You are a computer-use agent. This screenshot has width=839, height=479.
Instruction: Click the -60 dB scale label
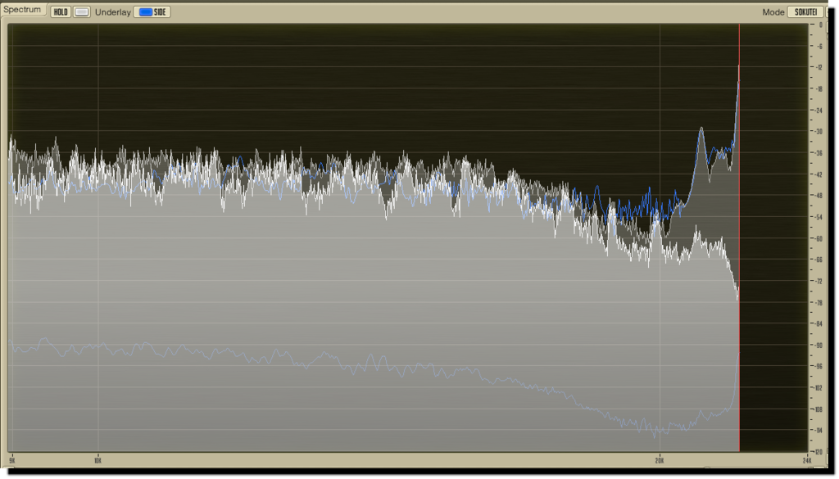pyautogui.click(x=819, y=238)
